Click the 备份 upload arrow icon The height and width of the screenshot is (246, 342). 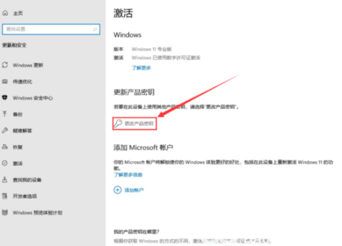(x=4, y=113)
